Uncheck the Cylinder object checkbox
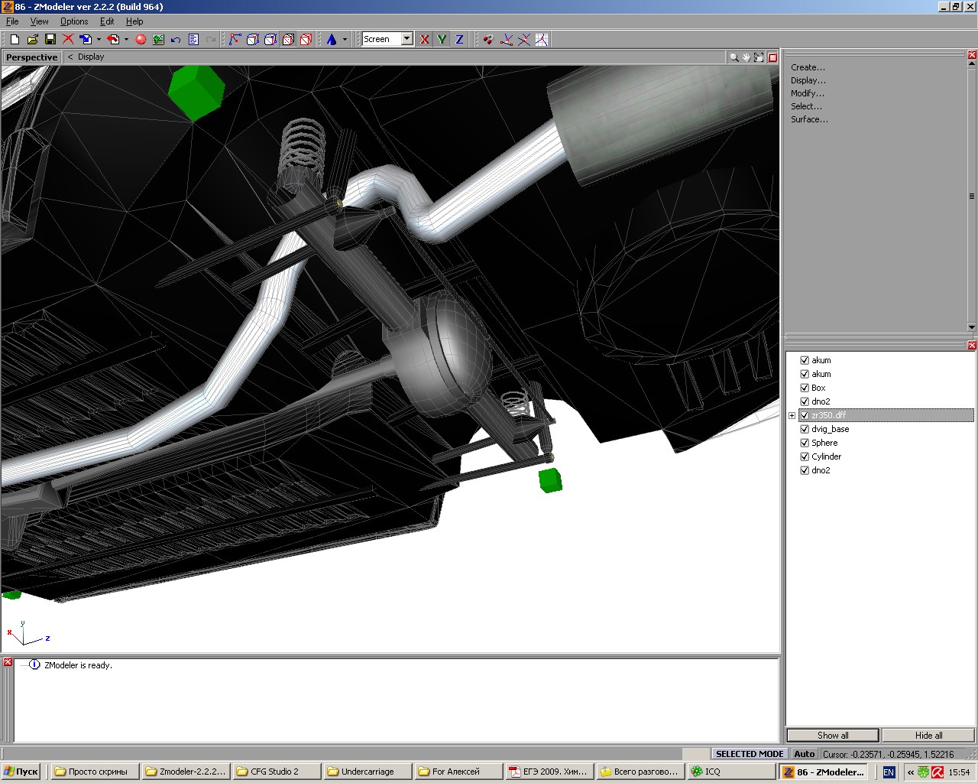The image size is (978, 783). (x=804, y=456)
